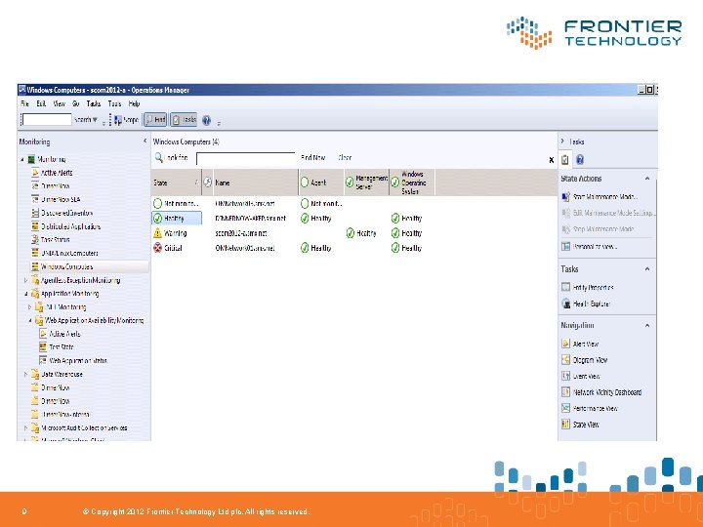Image resolution: width=703 pixels, height=527 pixels.
Task: Collapse the State Actions section
Action: tap(647, 179)
